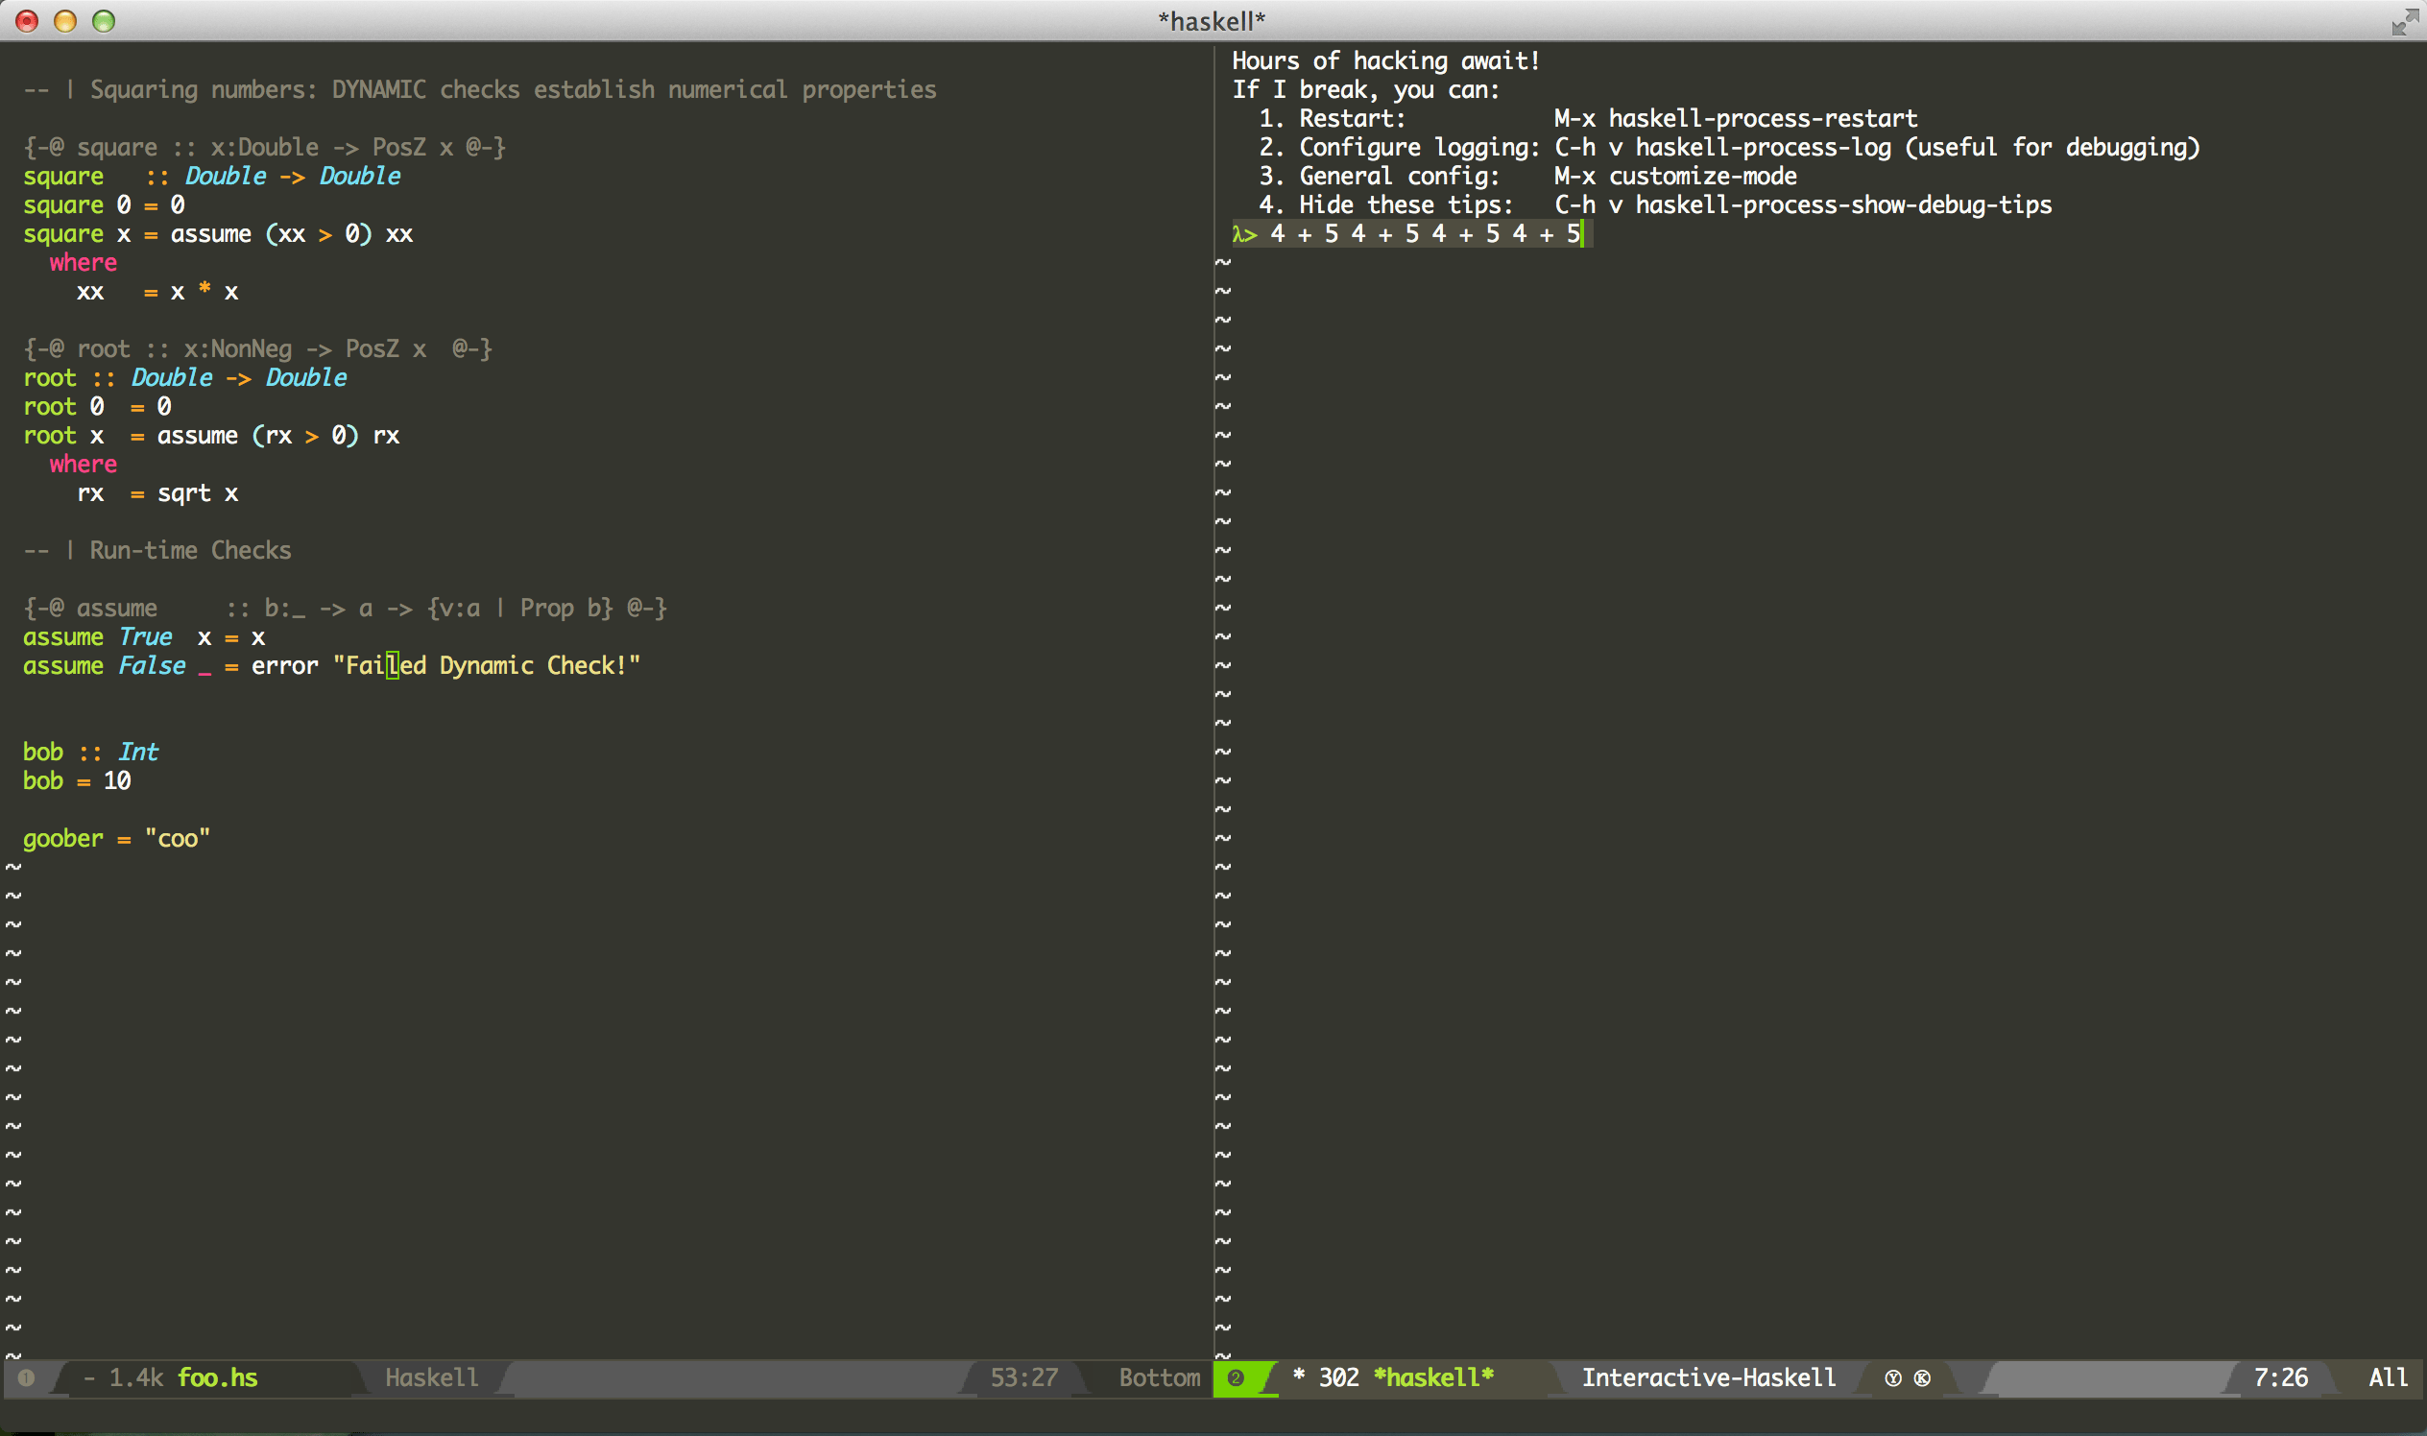Click the Ⓚ status icon in the mode line

point(1923,1378)
